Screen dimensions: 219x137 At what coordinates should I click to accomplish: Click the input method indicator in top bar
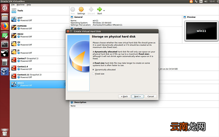click(201, 1)
